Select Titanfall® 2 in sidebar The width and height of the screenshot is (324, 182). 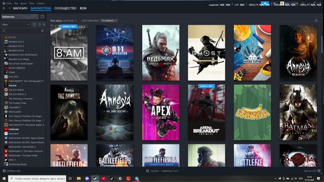point(15,107)
